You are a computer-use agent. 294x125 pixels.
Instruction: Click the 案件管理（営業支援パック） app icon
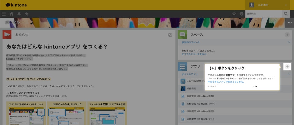coord(183,104)
